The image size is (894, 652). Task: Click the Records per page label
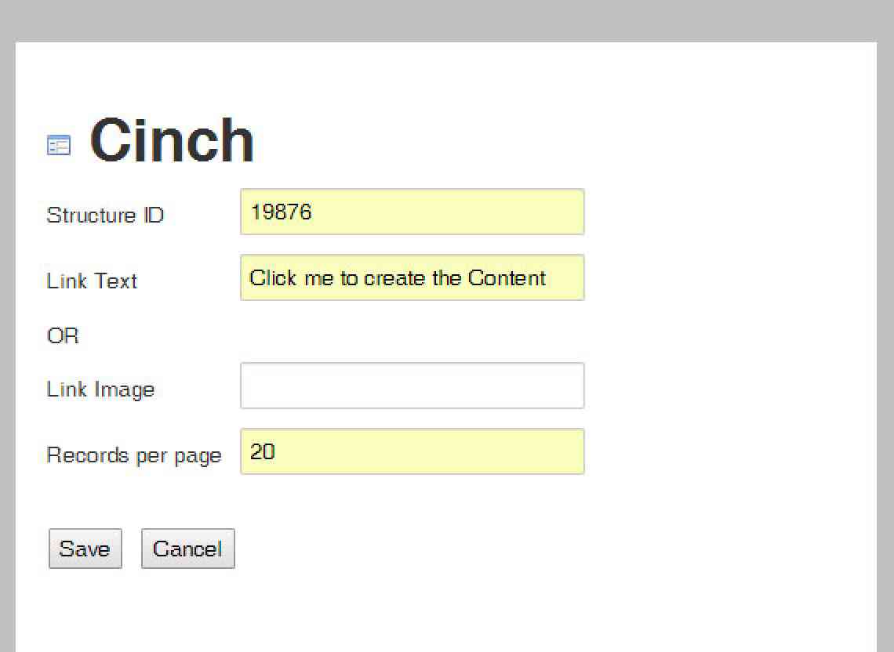pos(134,456)
